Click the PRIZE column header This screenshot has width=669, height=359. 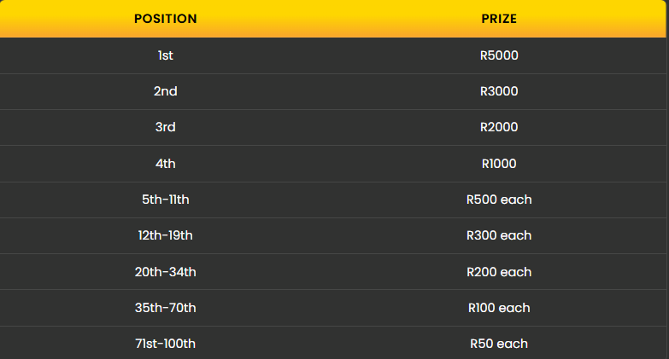pyautogui.click(x=499, y=19)
